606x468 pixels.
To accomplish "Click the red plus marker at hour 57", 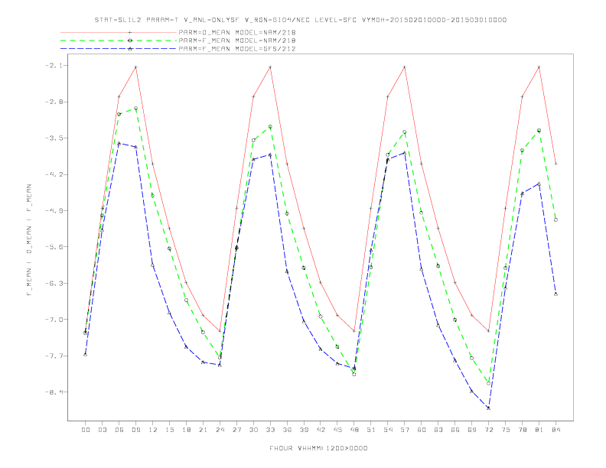I will point(405,67).
